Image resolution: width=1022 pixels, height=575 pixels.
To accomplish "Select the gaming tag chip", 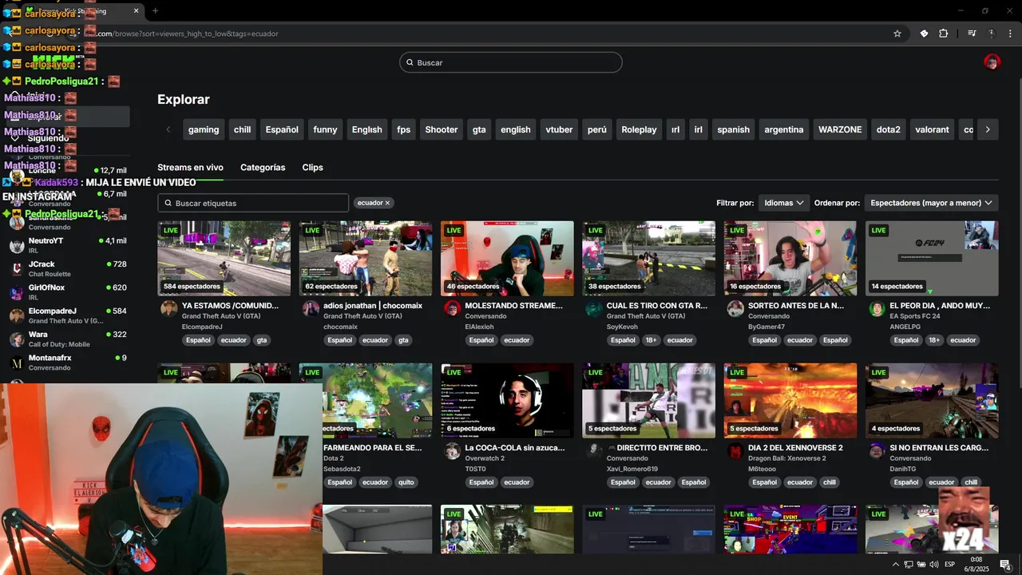I will coord(204,129).
